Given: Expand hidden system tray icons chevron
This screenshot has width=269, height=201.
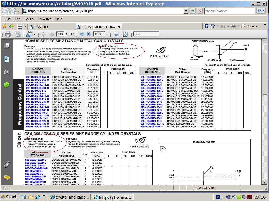Looking at the screenshot, I should coord(223,197).
